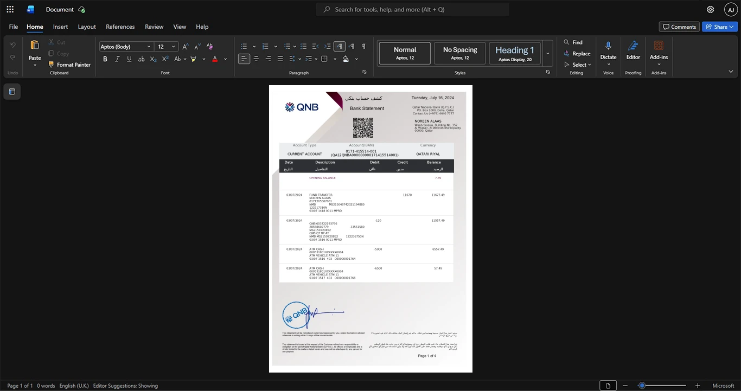
Task: Expand the Paste options arrow
Action: coord(35,65)
